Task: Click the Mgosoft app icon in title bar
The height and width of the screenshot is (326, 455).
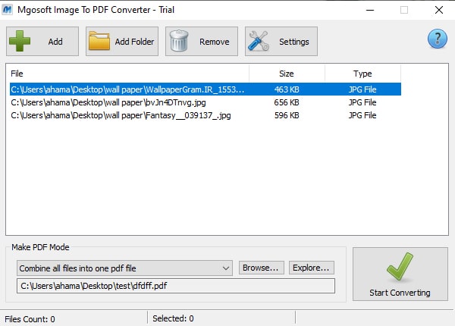Action: click(8, 10)
